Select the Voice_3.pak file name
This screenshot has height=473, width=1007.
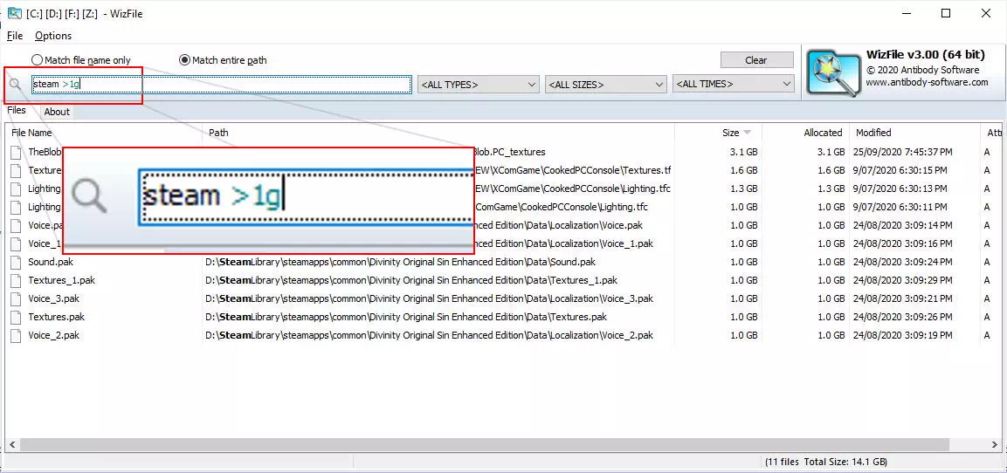(x=54, y=298)
